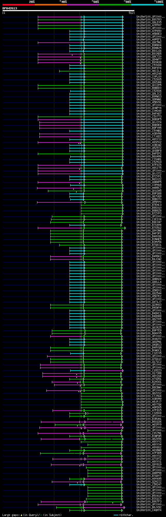Open the hit UniRef100_A8IIL1
The image size is (166, 517).
point(149,71)
